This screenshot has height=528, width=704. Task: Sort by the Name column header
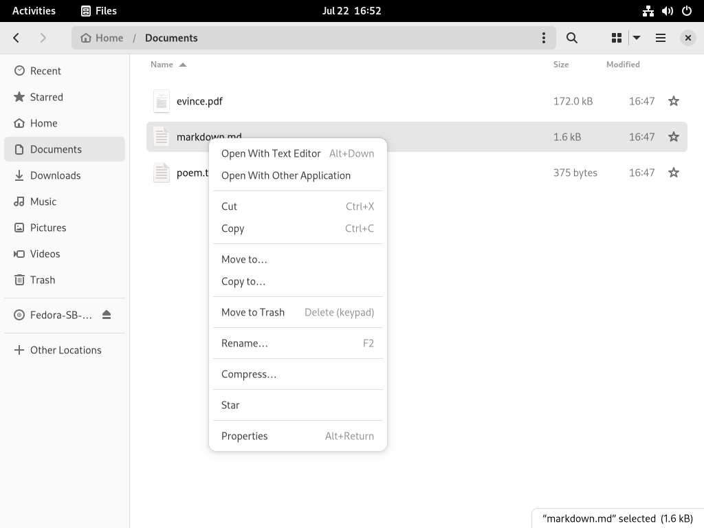click(168, 65)
